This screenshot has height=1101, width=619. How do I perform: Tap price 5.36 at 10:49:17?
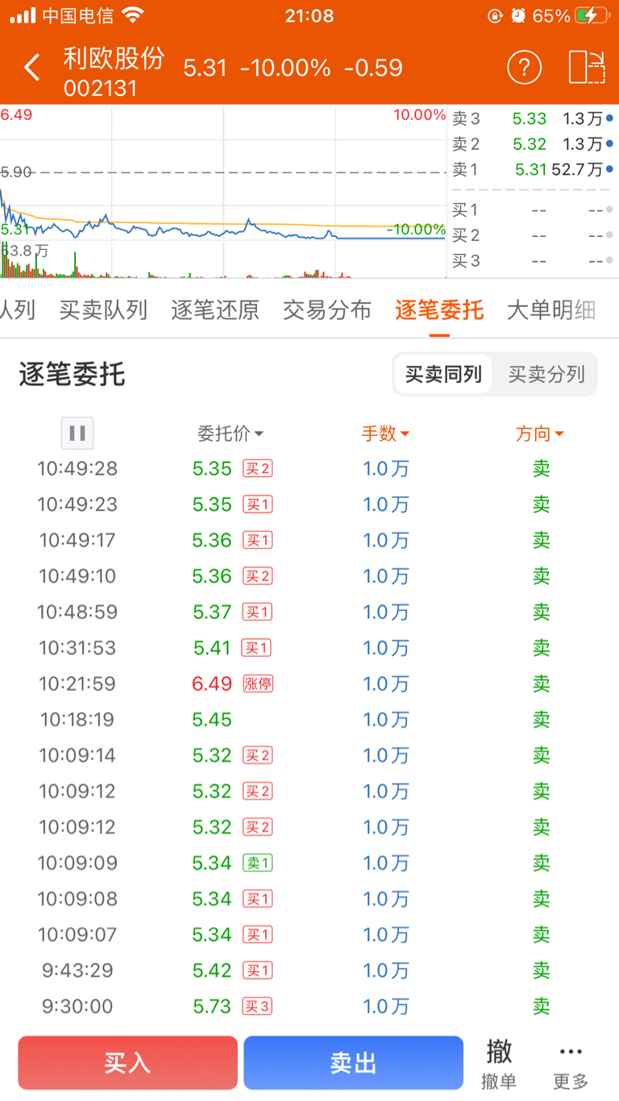tap(212, 540)
